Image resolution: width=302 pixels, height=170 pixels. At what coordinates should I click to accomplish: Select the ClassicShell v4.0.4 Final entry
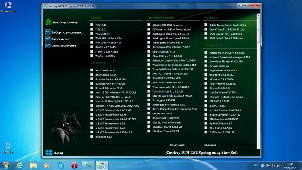point(166,122)
